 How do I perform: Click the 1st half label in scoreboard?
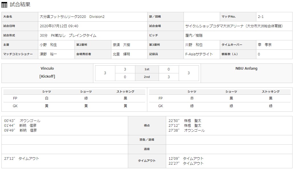click(147, 69)
